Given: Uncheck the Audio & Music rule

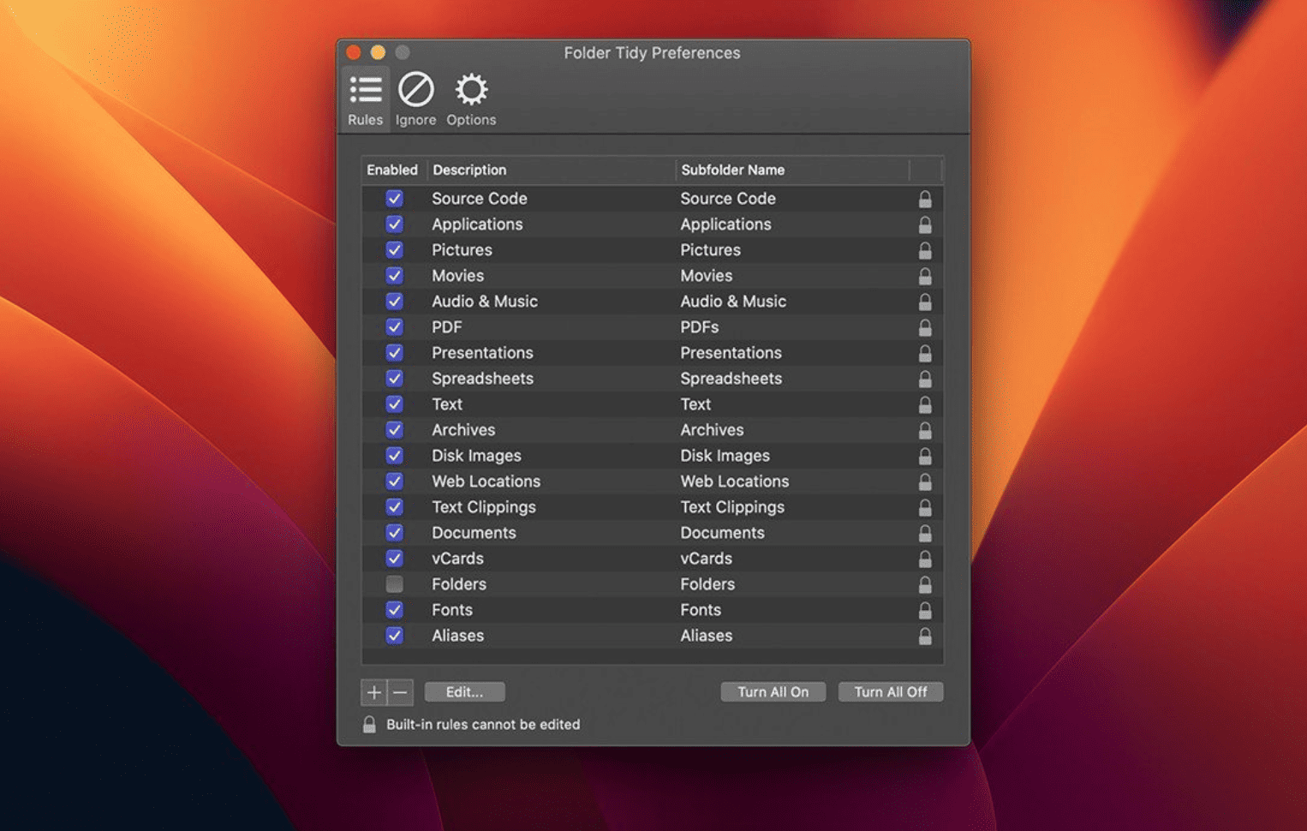Looking at the screenshot, I should tap(394, 302).
